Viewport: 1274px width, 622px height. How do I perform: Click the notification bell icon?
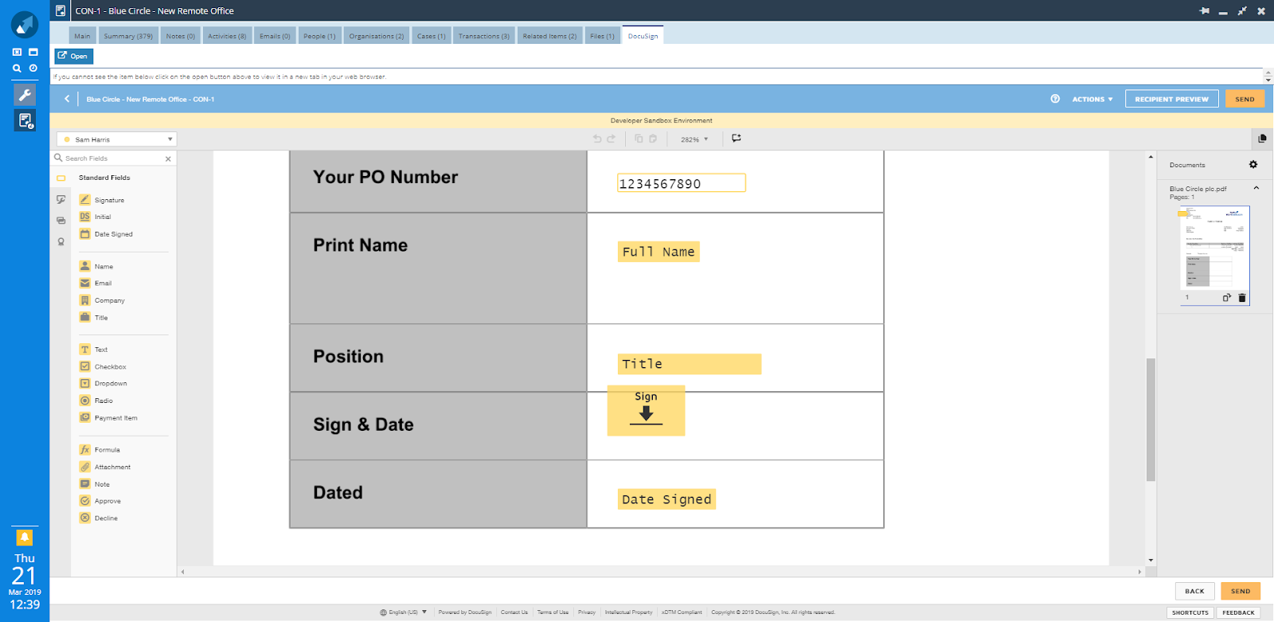[x=25, y=538]
